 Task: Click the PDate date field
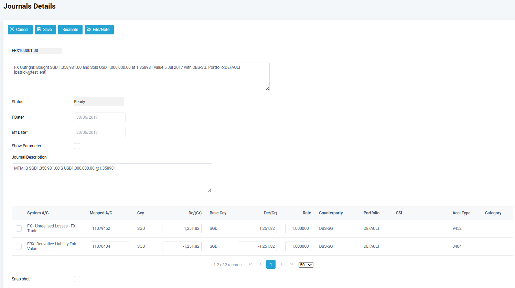click(99, 117)
